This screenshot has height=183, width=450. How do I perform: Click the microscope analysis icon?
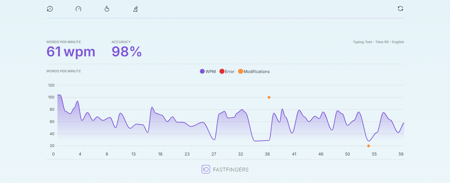[x=135, y=9]
